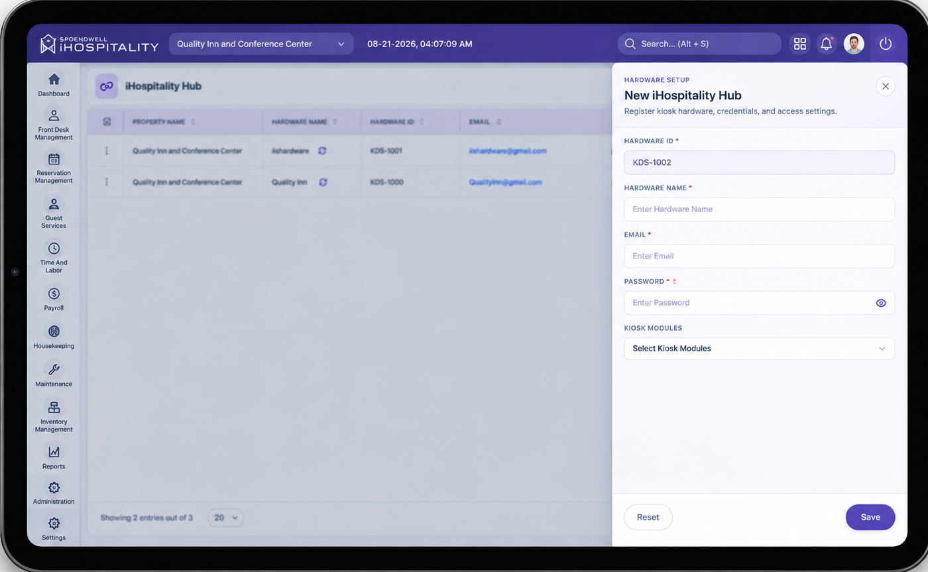Image resolution: width=928 pixels, height=572 pixels.
Task: Focus the Enter Password field
Action: [760, 303]
